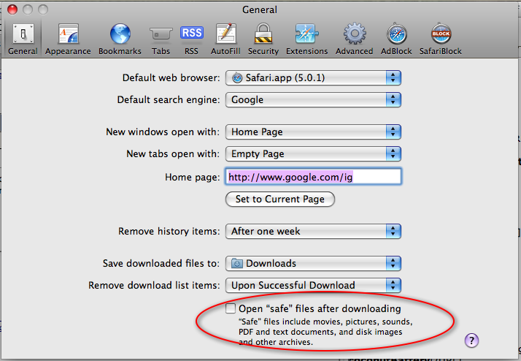Click the "Remove history items:" label
Screen dimensions: 521x361
pos(169,231)
